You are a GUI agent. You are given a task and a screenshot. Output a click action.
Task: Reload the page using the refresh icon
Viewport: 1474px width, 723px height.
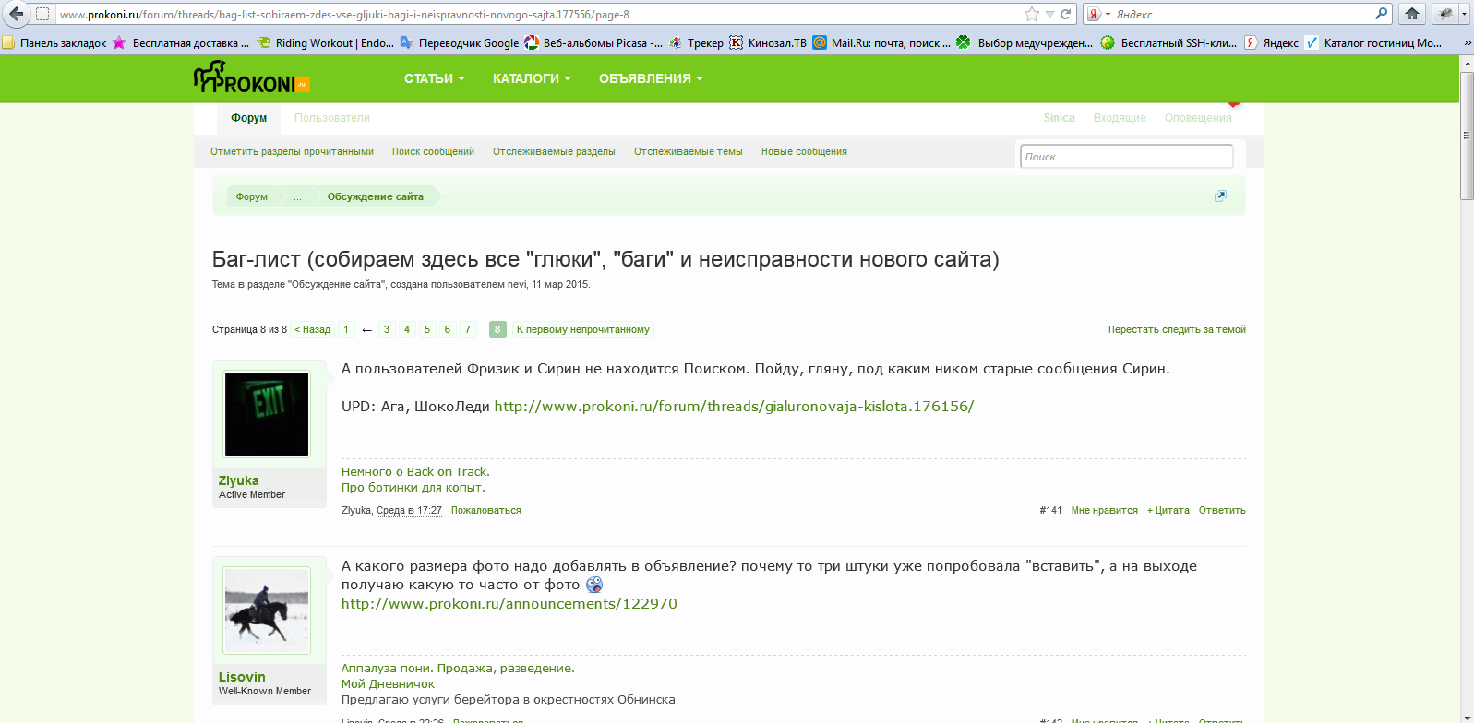[1065, 14]
